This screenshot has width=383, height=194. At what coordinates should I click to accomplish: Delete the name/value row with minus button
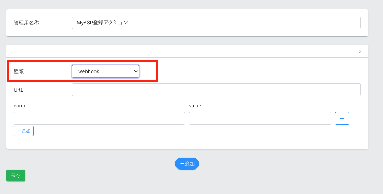pyautogui.click(x=342, y=118)
